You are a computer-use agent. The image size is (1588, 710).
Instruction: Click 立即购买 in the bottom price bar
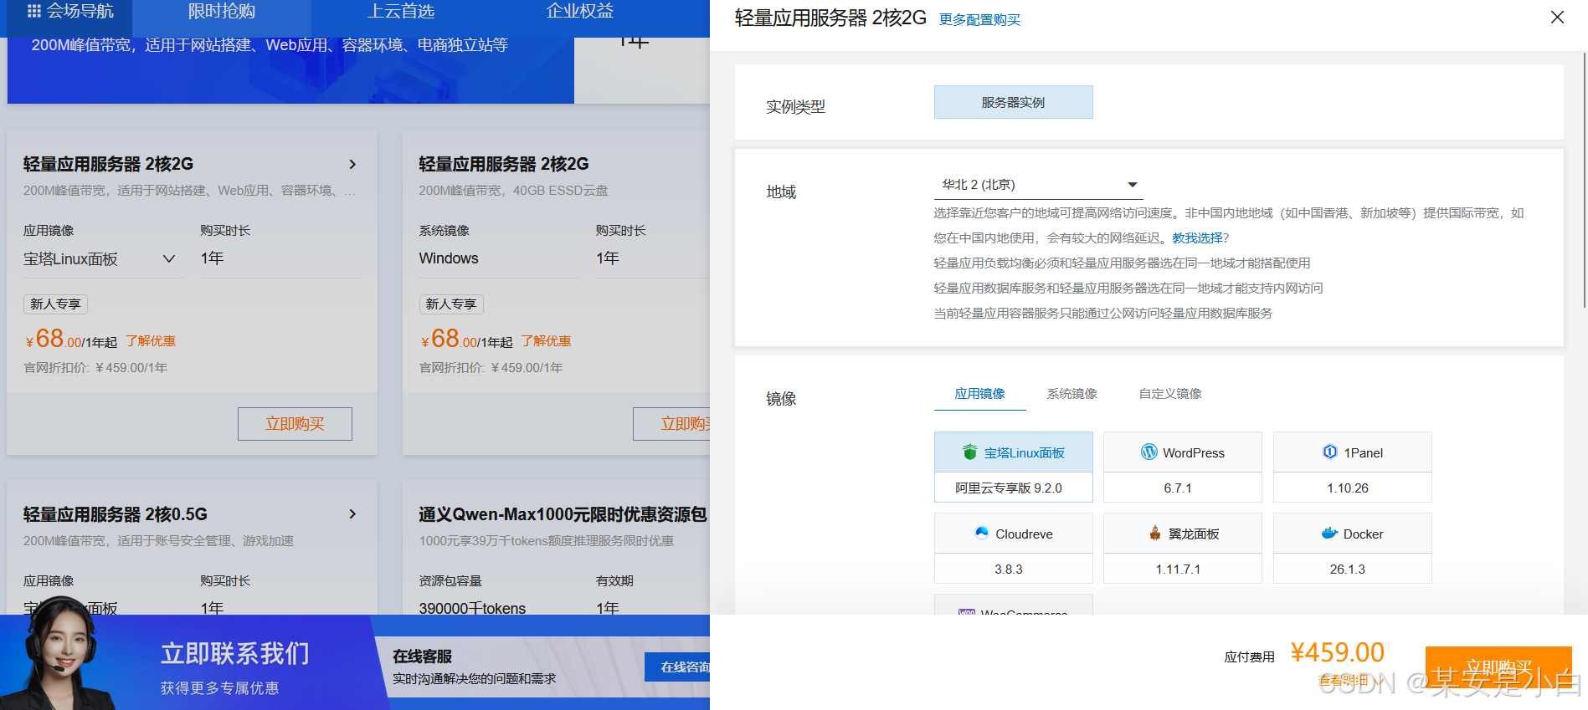click(1498, 667)
